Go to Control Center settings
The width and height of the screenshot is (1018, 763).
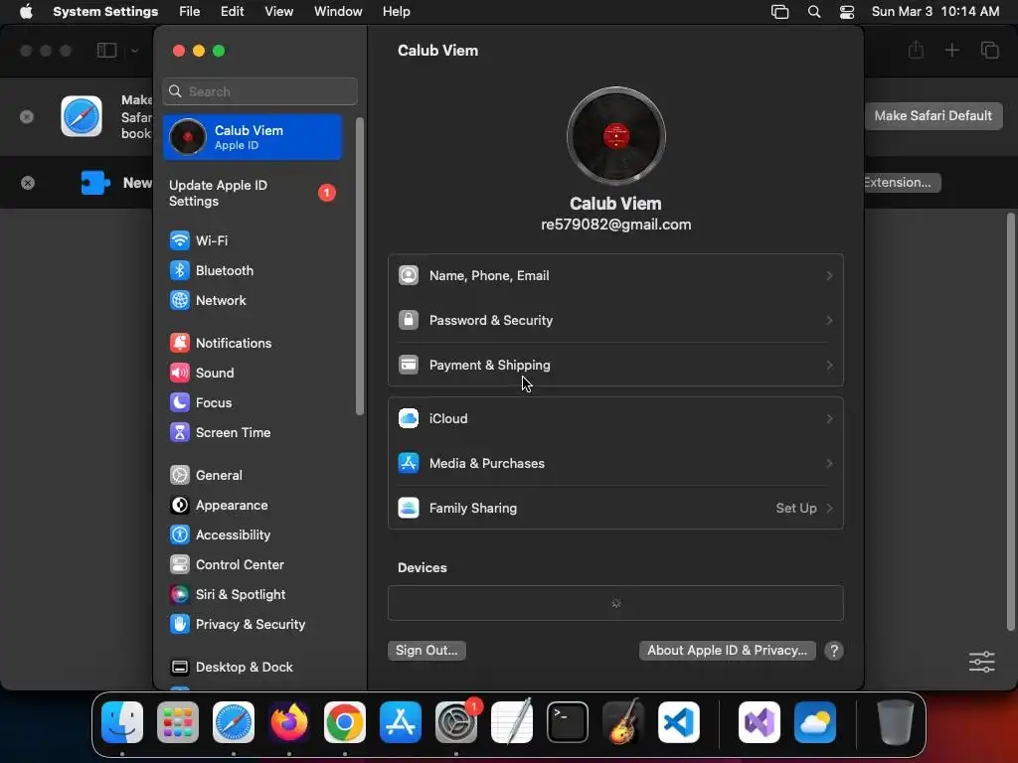[227, 565]
